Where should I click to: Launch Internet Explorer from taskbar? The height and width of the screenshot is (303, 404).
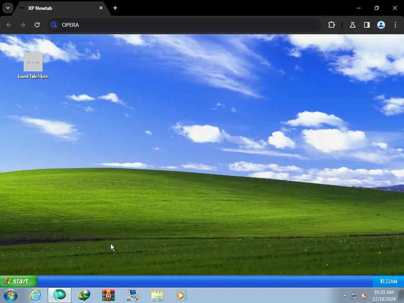coord(35,295)
